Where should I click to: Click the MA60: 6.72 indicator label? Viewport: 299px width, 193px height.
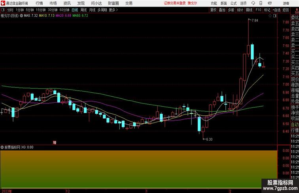pos(80,16)
